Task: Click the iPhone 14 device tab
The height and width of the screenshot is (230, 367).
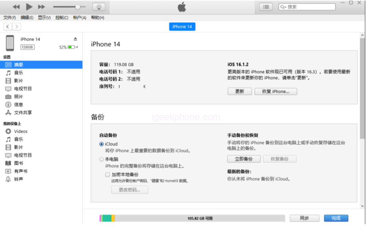Action: tap(182, 27)
